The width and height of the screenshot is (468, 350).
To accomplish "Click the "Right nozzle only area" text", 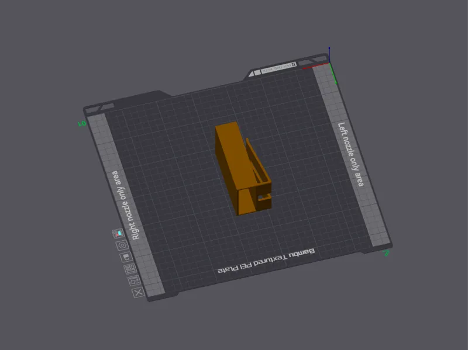I will pyautogui.click(x=125, y=205).
